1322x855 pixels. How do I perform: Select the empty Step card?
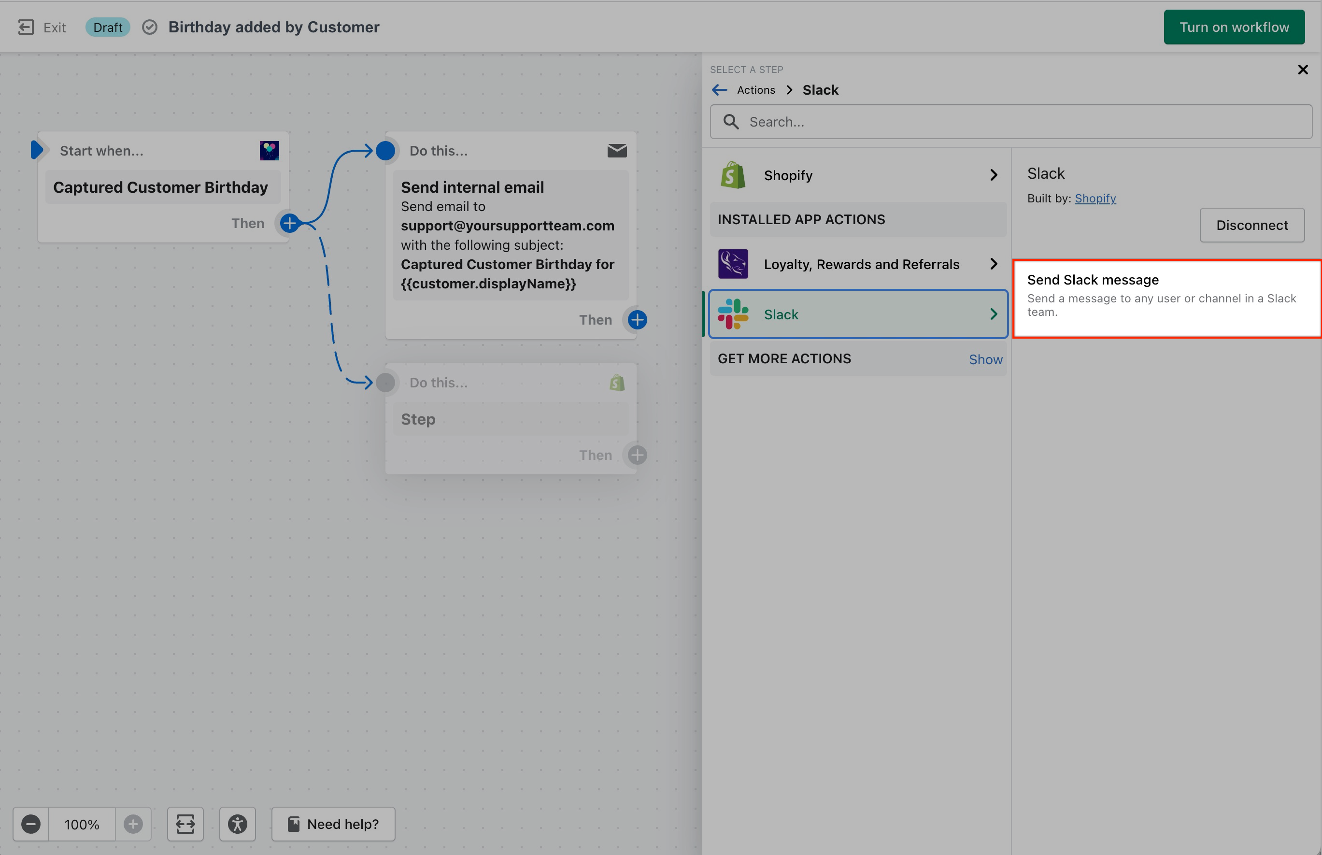coord(511,419)
